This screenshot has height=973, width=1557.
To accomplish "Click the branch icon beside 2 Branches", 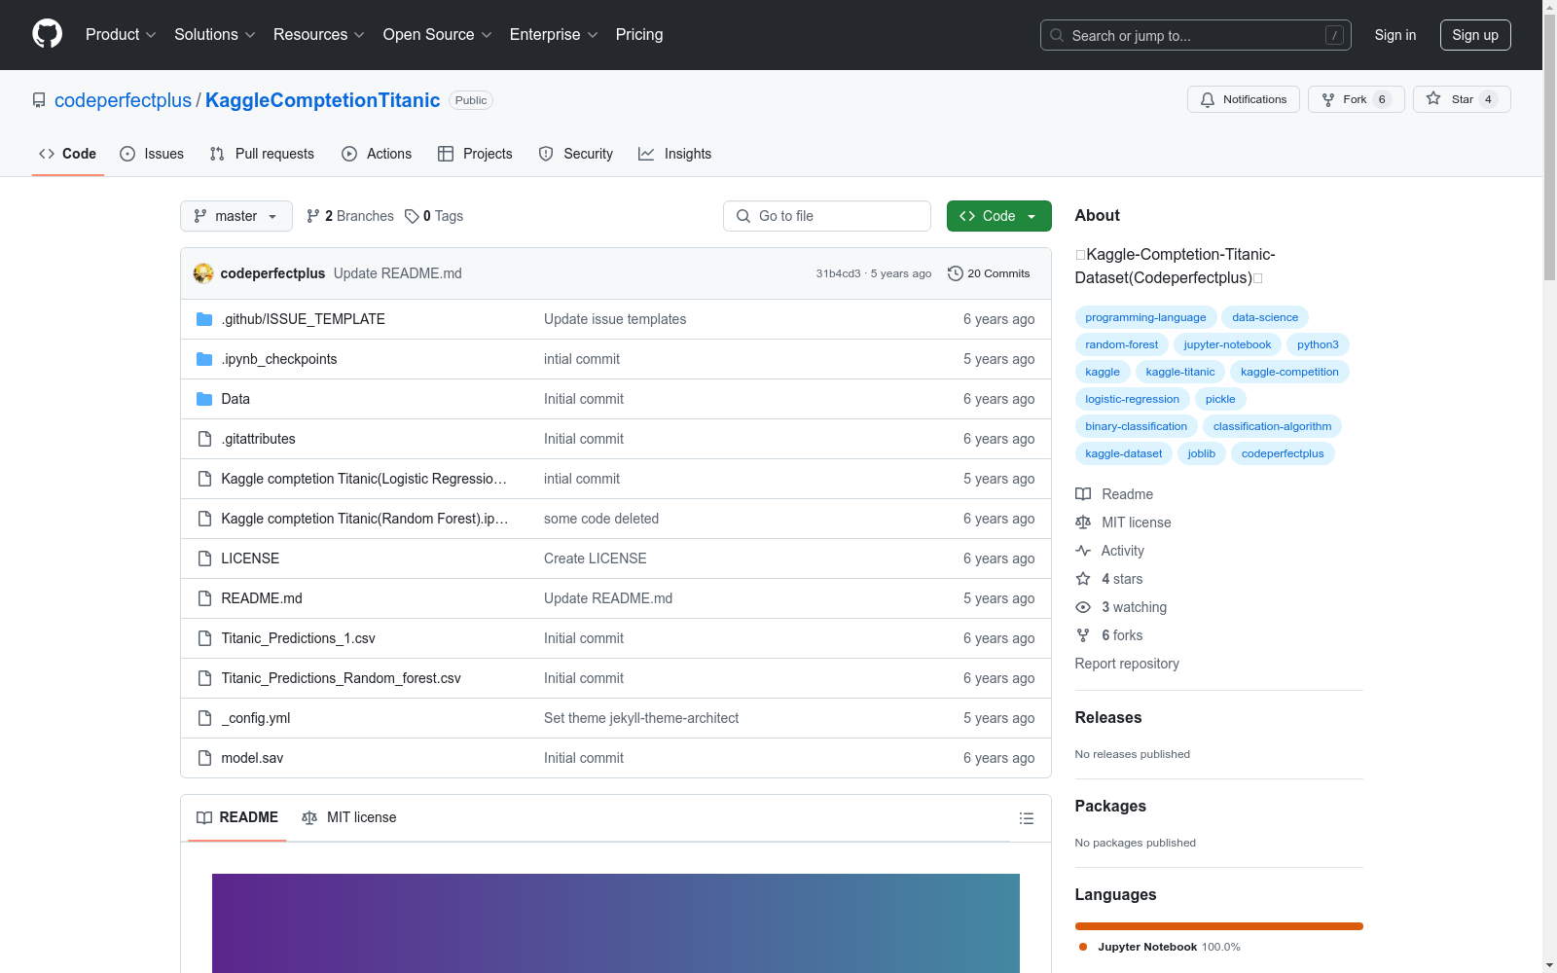I will coord(313,216).
